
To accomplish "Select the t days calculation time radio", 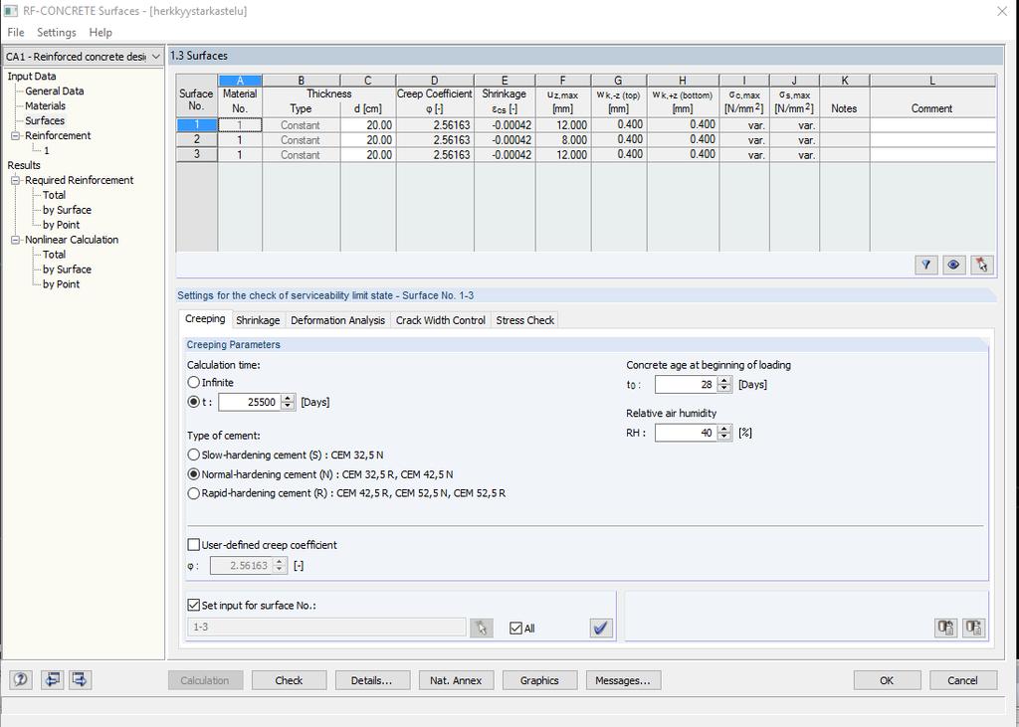I will tap(193, 402).
